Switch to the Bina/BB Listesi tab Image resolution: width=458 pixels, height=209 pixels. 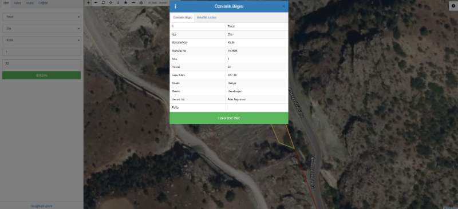tap(207, 18)
